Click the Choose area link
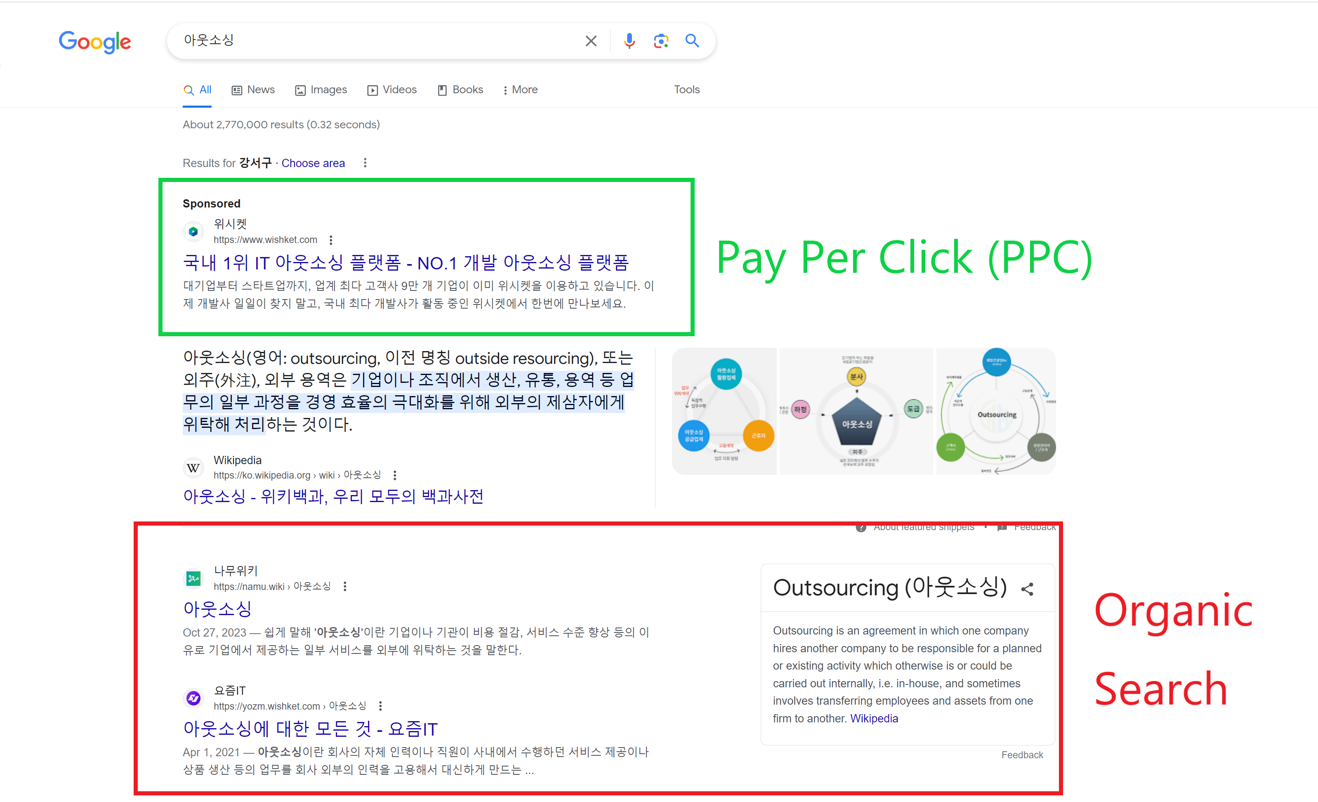1318x802 pixels. point(313,163)
